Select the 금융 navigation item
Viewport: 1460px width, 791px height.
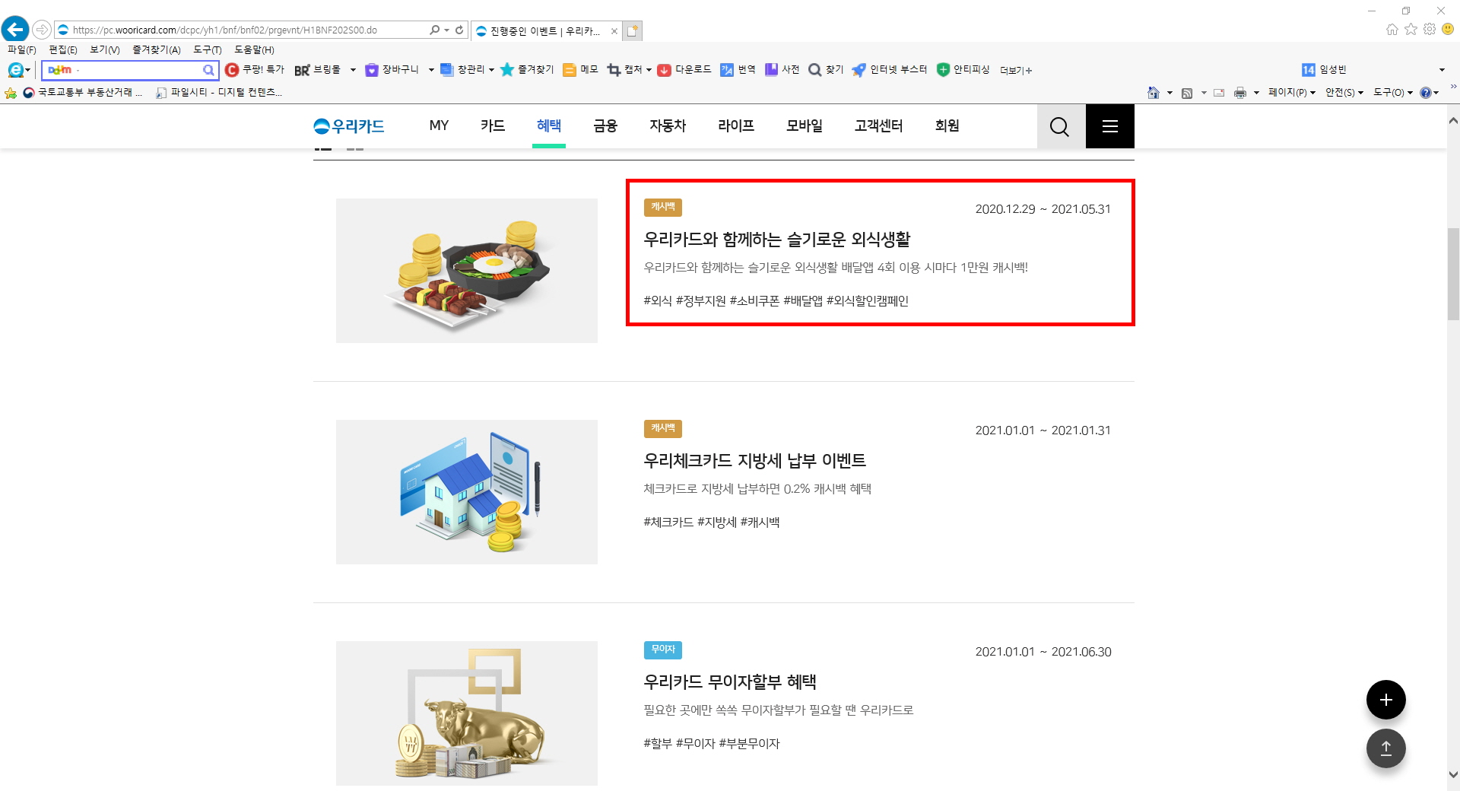605,125
